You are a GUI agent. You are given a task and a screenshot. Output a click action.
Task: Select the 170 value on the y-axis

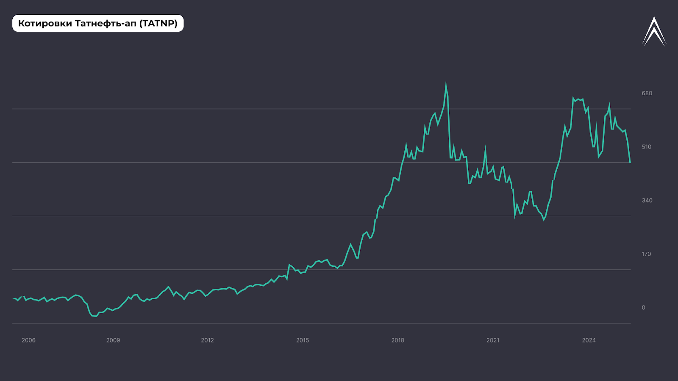pyautogui.click(x=646, y=254)
